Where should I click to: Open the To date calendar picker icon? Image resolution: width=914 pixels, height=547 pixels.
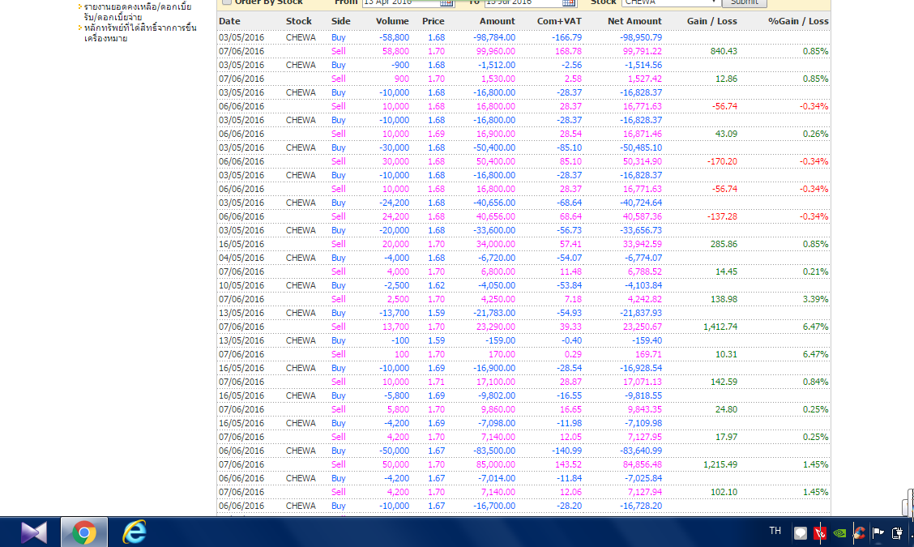(x=569, y=3)
